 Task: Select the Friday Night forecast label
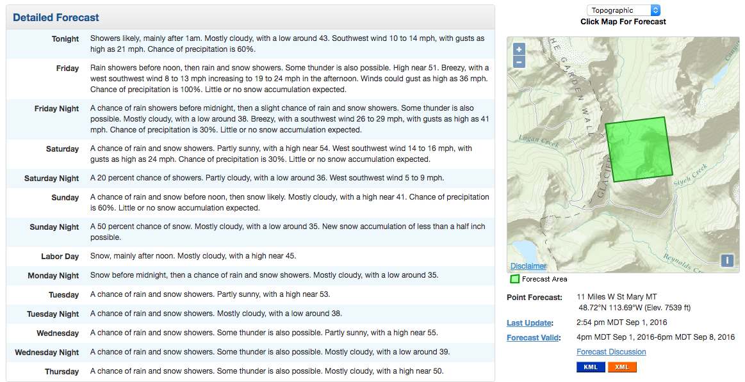point(56,109)
